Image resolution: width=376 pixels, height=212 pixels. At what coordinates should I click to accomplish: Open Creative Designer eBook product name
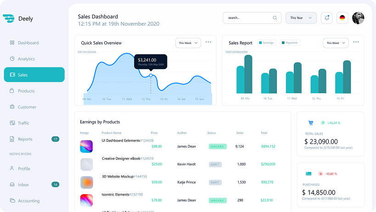[x=121, y=158]
